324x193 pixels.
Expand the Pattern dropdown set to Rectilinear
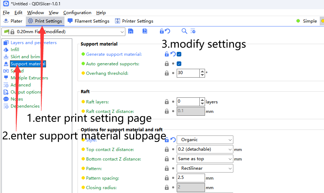[x=205, y=168]
